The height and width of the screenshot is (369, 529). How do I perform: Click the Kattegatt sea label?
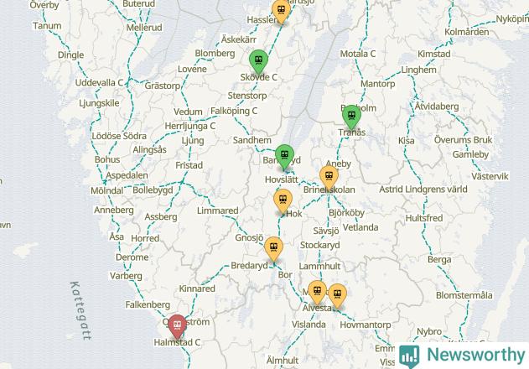tap(81, 310)
